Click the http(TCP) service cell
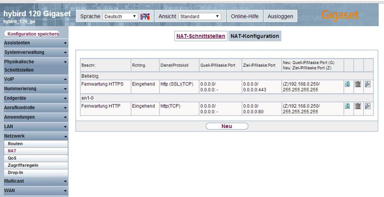The image size is (384, 197). point(179,109)
